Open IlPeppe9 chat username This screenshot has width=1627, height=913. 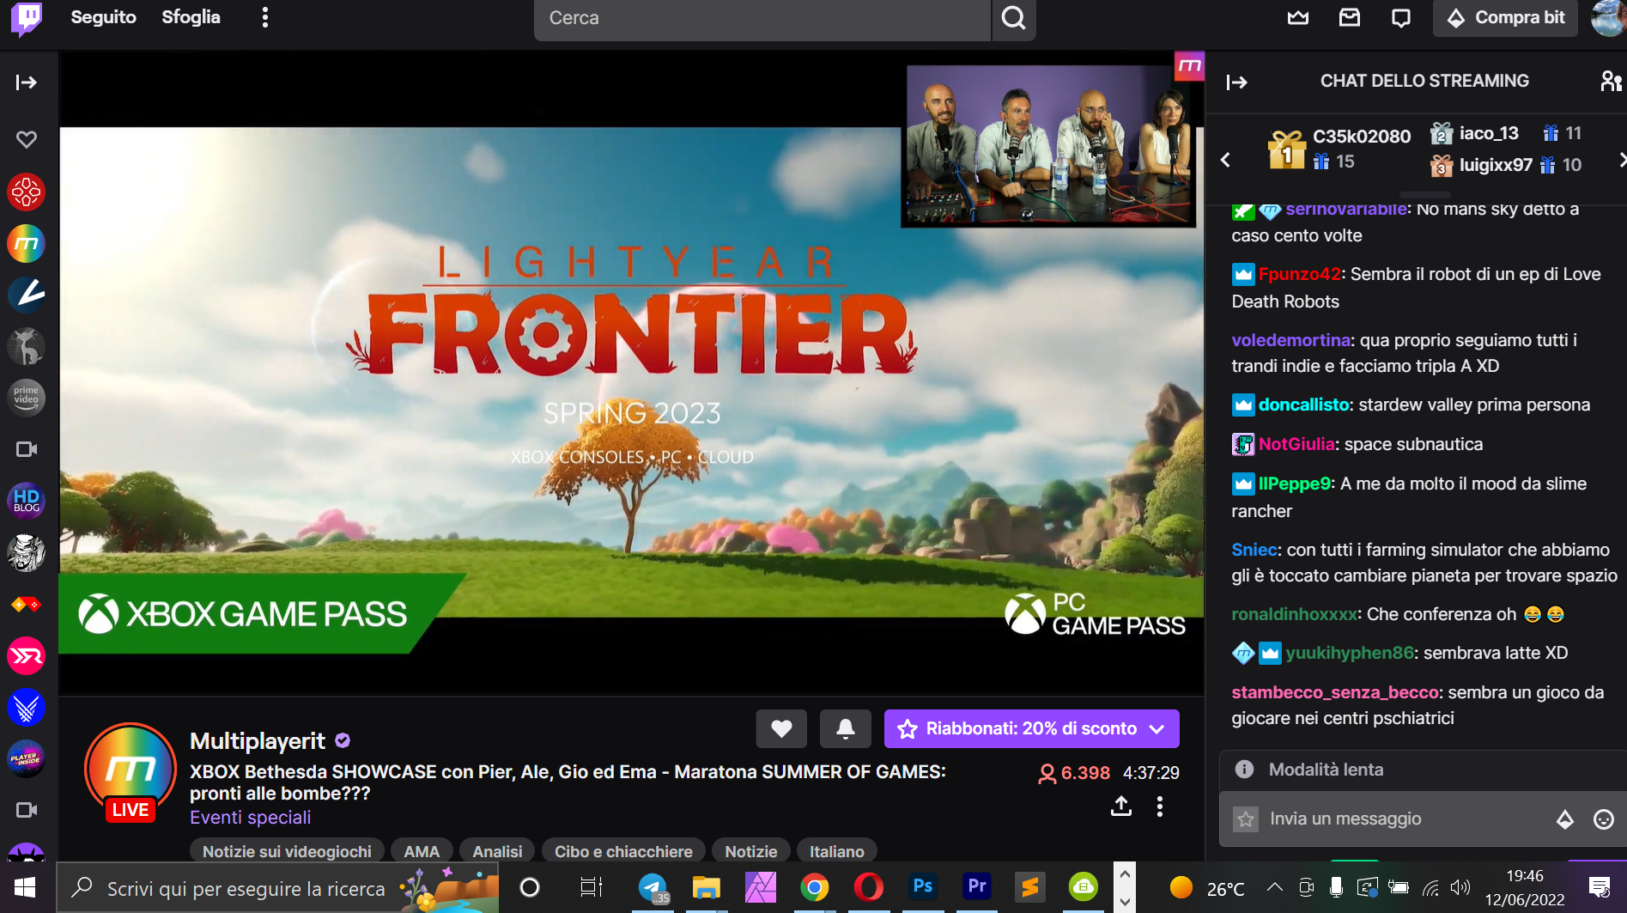click(1295, 484)
